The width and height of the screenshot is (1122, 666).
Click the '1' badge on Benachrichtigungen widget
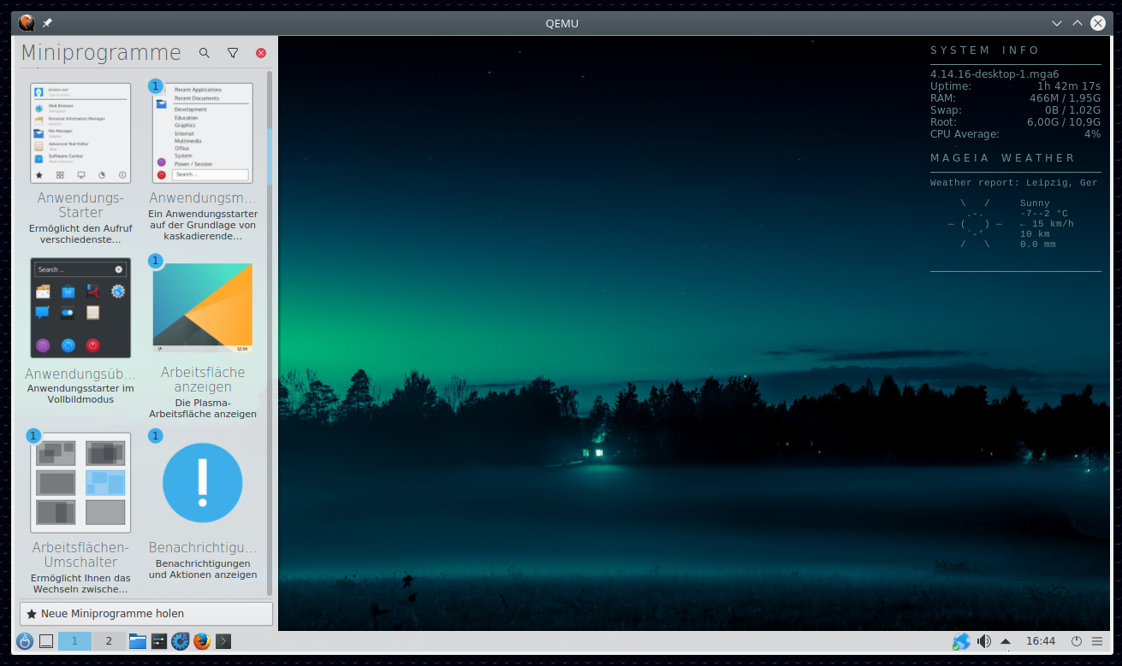pyautogui.click(x=155, y=436)
